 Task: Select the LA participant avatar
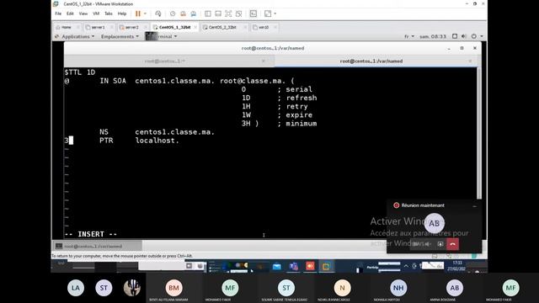pyautogui.click(x=76, y=288)
